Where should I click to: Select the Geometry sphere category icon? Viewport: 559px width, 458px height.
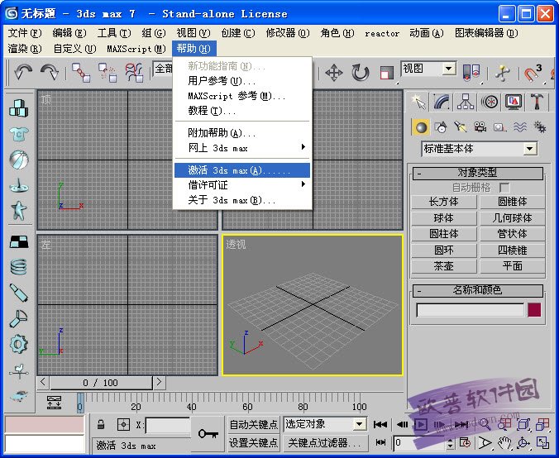tap(421, 127)
